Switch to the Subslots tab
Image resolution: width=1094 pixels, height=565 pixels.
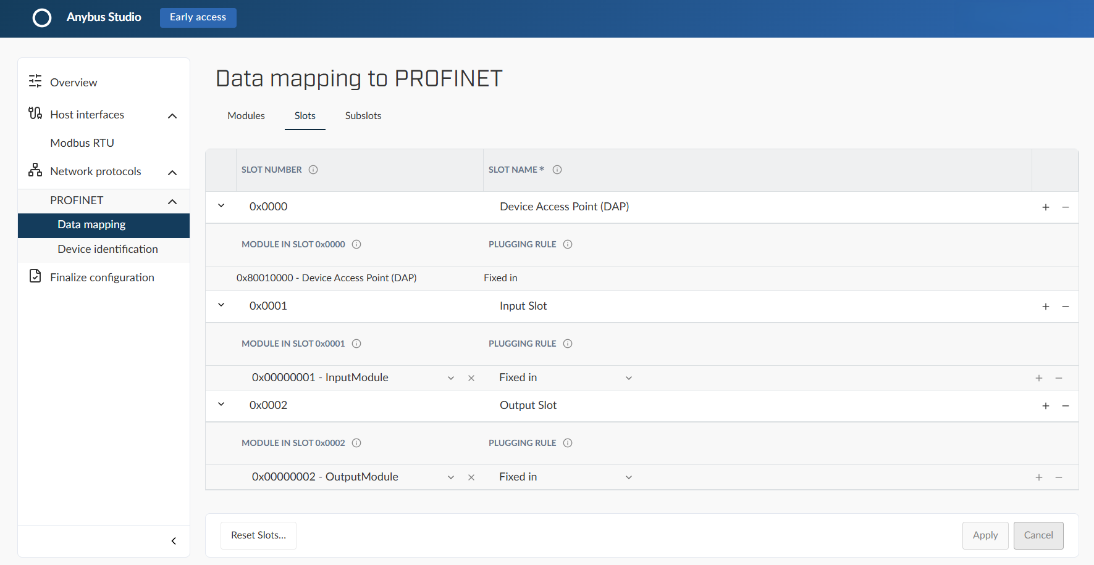tap(363, 116)
